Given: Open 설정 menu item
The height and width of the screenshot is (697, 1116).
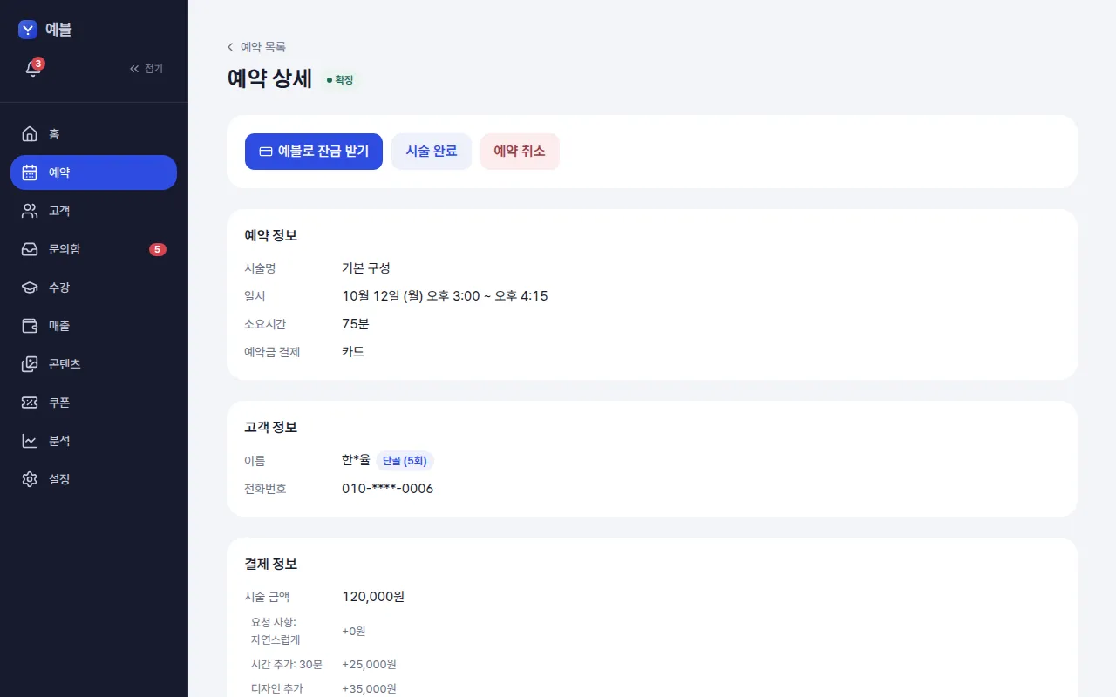Looking at the screenshot, I should [x=93, y=479].
